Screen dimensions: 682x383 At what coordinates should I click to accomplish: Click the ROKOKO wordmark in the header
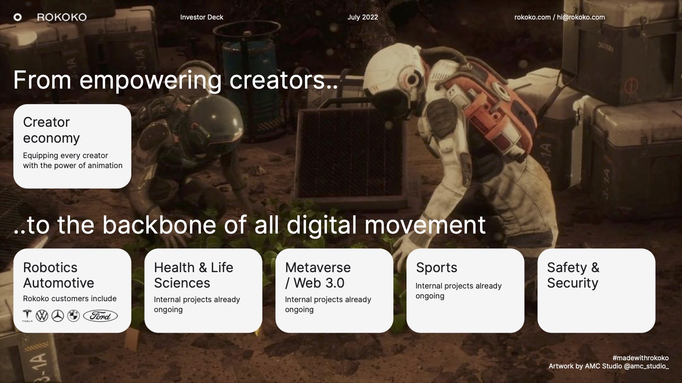click(x=62, y=17)
